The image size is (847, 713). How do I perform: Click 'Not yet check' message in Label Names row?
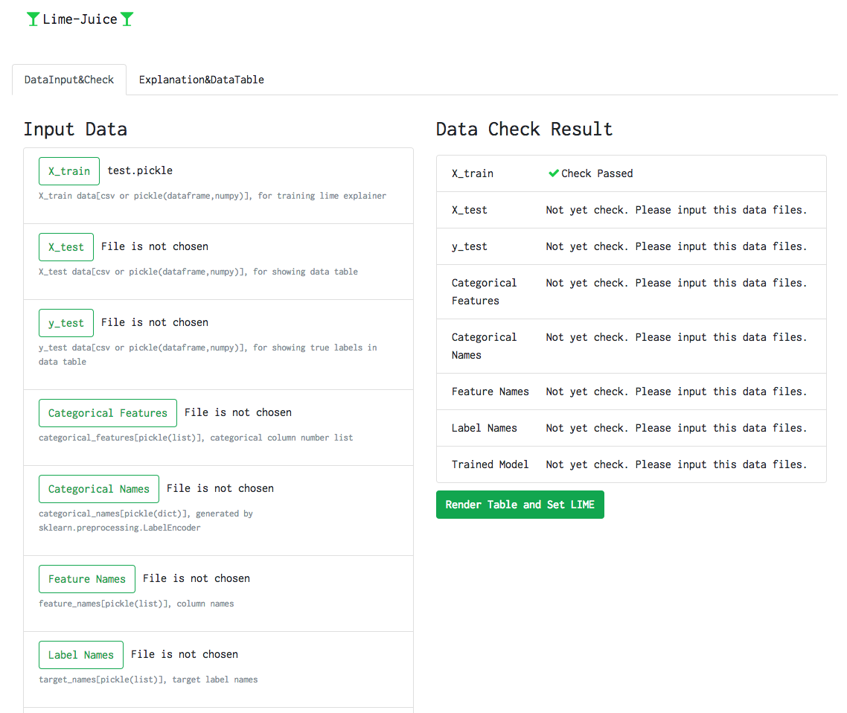(x=677, y=429)
